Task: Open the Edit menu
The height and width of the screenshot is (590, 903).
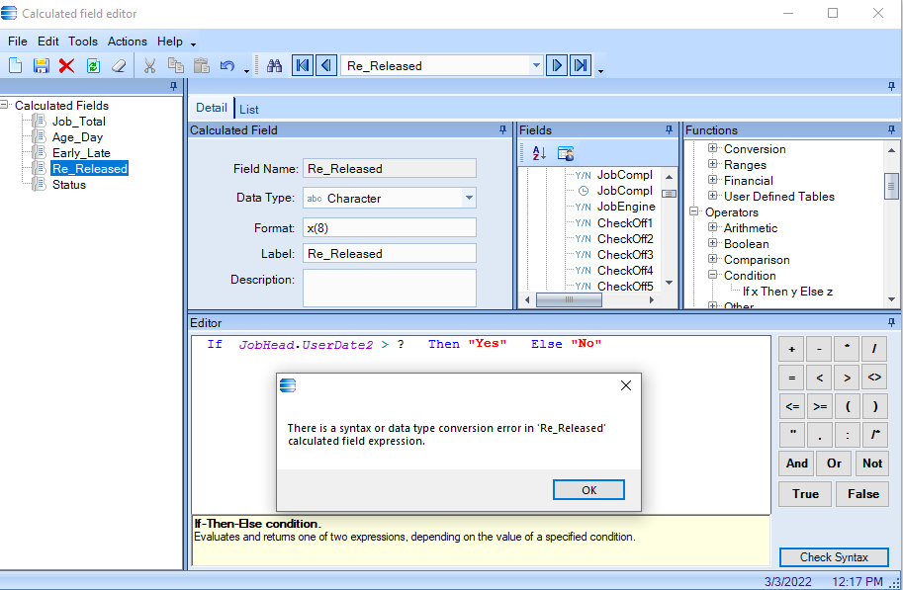Action: 48,42
